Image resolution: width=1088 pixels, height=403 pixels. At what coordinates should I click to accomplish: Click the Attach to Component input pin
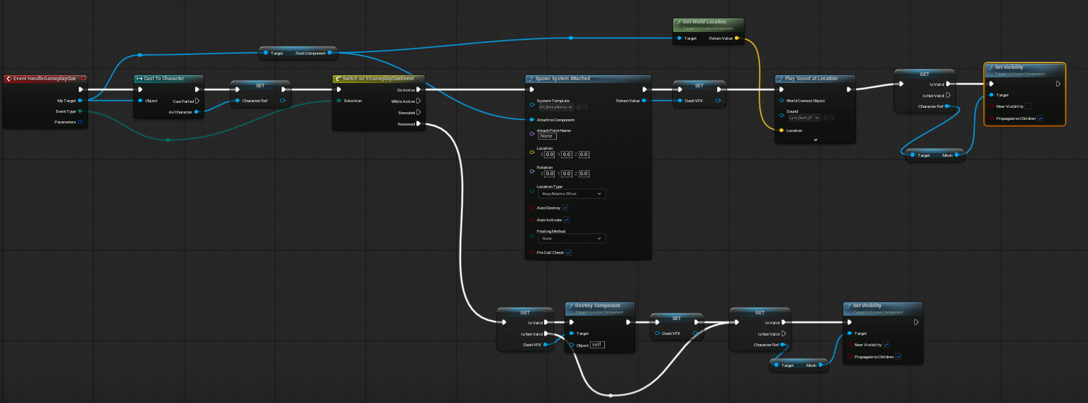tap(532, 120)
